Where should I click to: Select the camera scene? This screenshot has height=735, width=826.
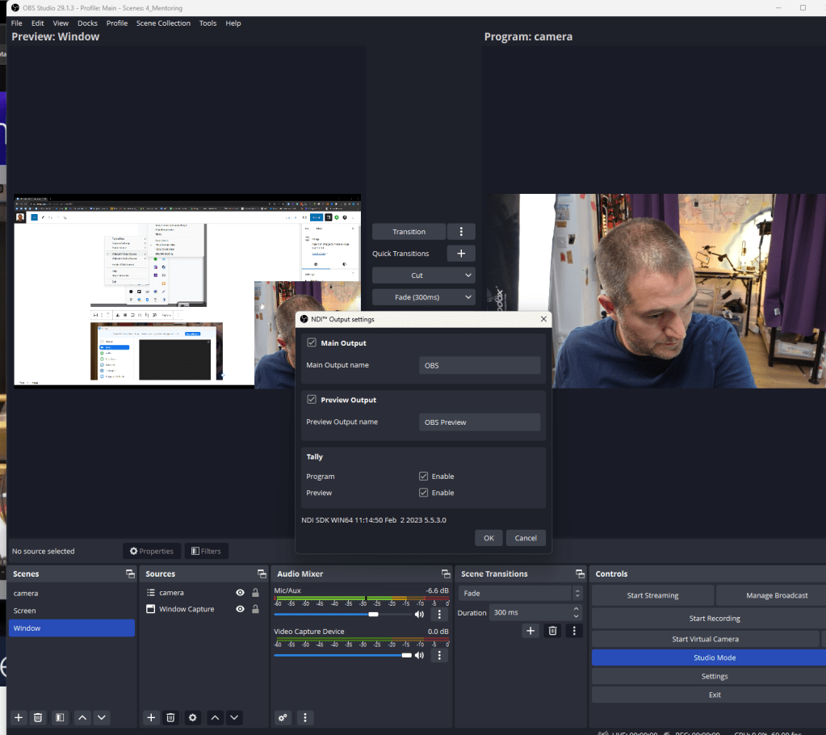click(72, 593)
